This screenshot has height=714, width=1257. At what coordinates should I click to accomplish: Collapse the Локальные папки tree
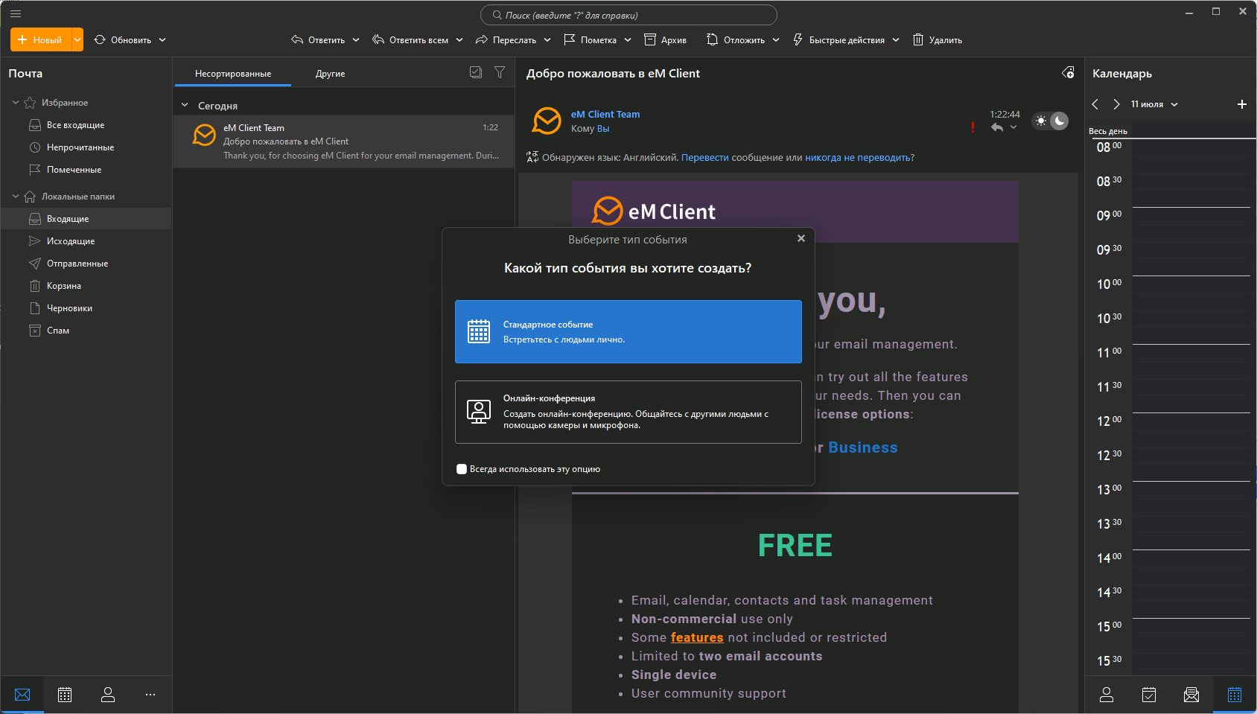coord(16,197)
